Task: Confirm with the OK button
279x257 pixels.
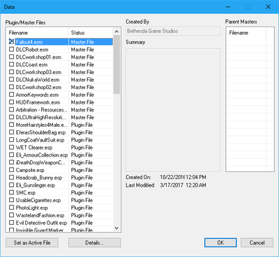Action: (x=220, y=242)
